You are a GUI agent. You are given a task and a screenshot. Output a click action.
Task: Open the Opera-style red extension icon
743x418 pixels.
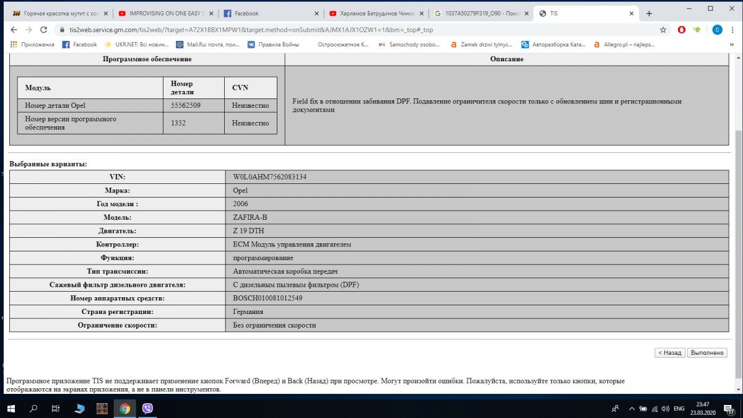[682, 29]
